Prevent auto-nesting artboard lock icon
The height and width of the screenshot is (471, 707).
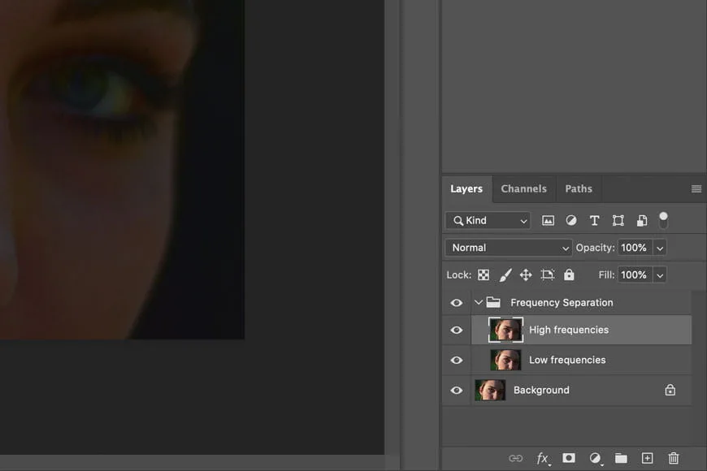(x=548, y=274)
